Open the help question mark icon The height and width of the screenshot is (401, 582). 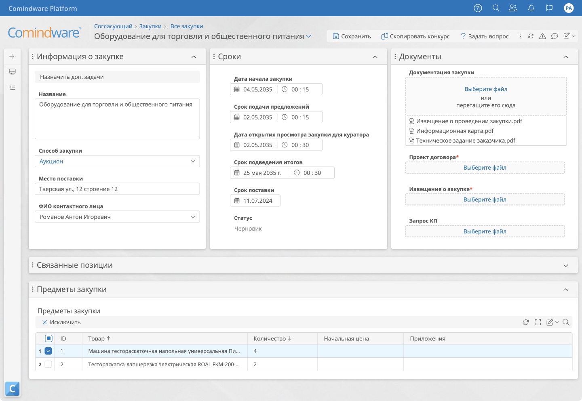478,8
